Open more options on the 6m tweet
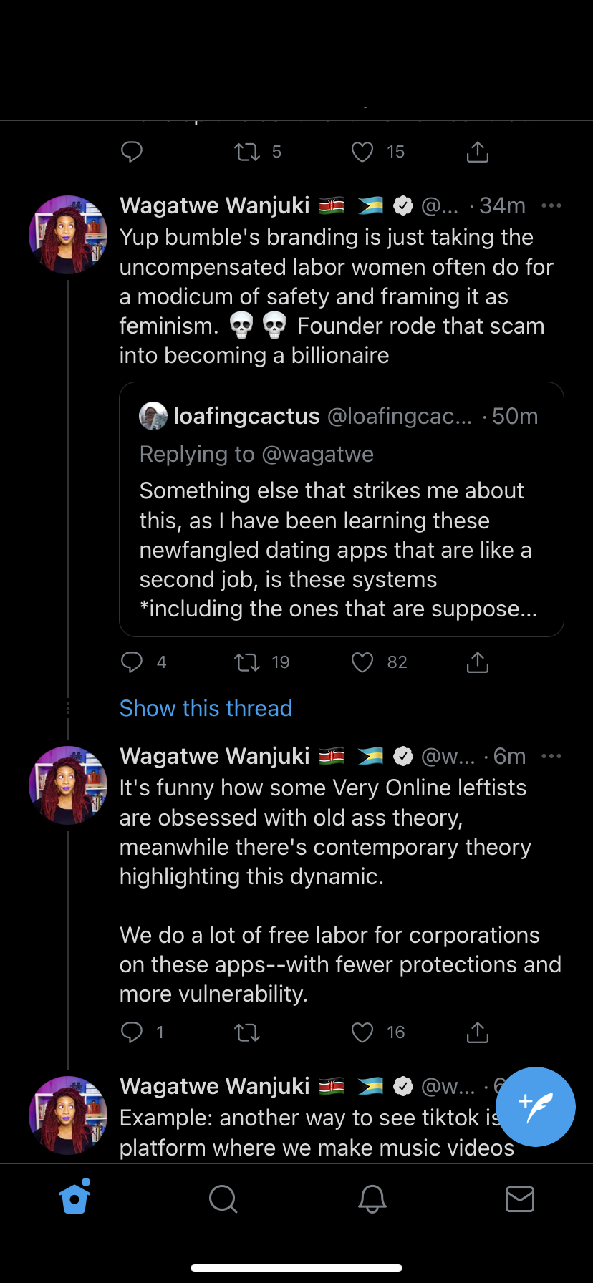The height and width of the screenshot is (1283, 593). point(551,757)
